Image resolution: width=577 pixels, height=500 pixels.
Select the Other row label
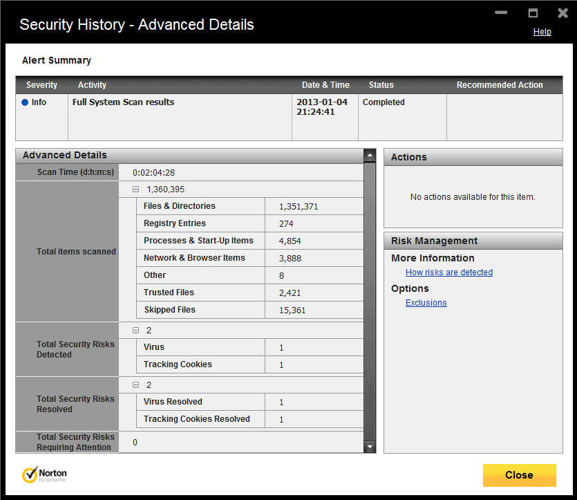[155, 275]
